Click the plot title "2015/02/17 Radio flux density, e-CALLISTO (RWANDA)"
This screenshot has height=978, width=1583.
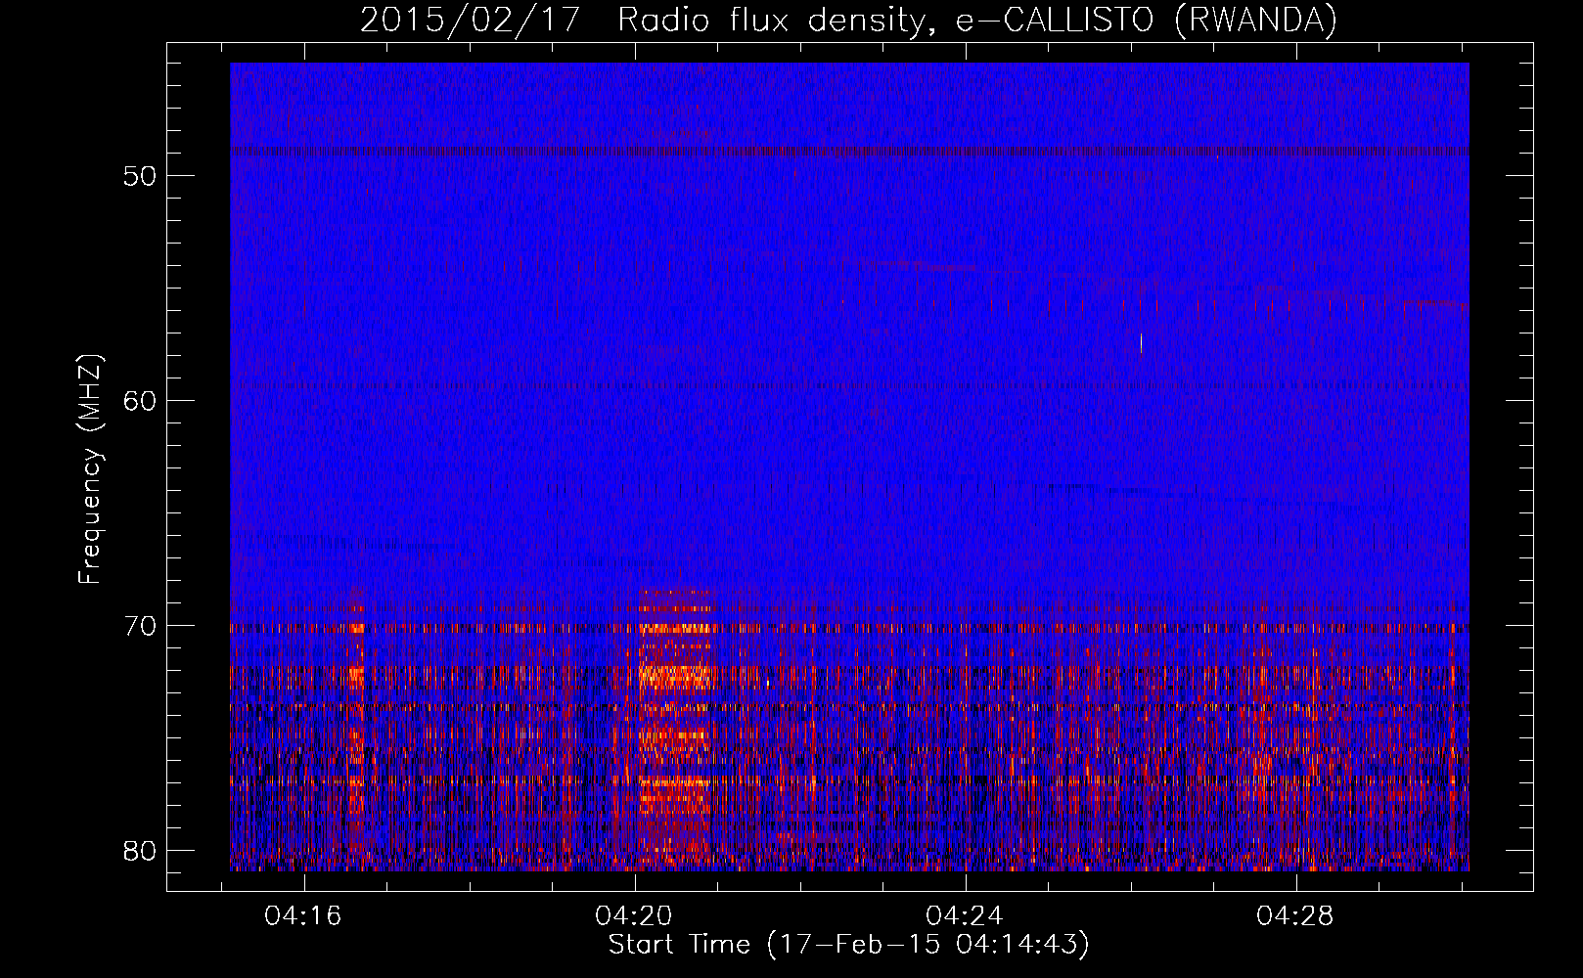(x=848, y=20)
